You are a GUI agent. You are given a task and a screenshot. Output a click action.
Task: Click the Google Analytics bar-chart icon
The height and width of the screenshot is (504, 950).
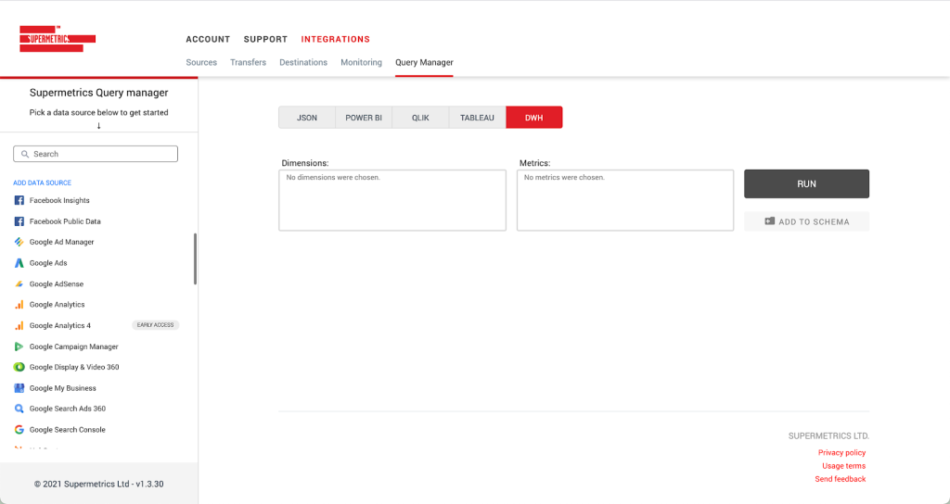coord(19,305)
